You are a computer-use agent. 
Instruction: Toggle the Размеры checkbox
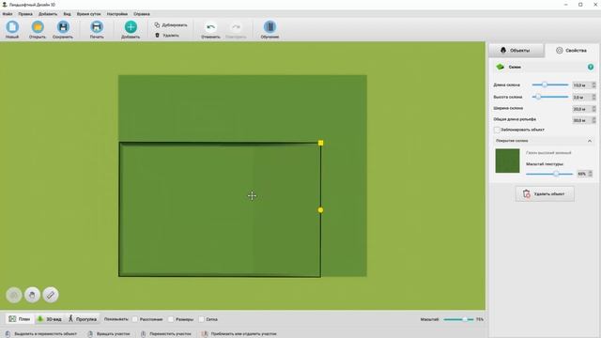coord(171,319)
